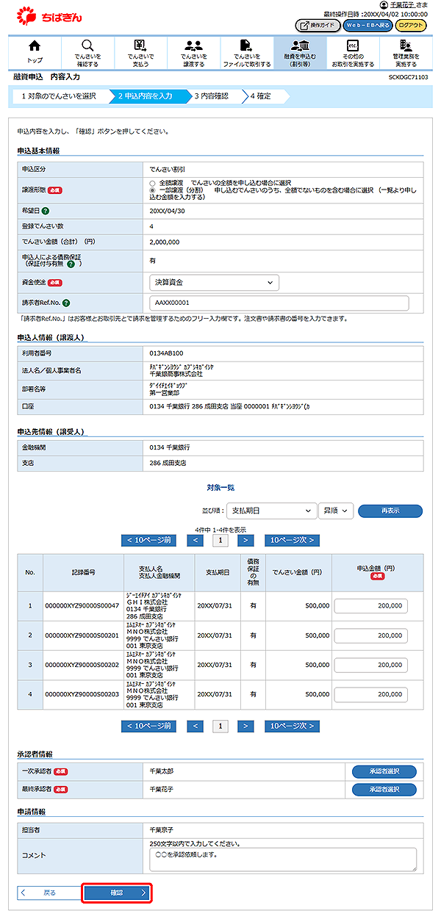Click the 請求者Ref.No. input field

[279, 303]
